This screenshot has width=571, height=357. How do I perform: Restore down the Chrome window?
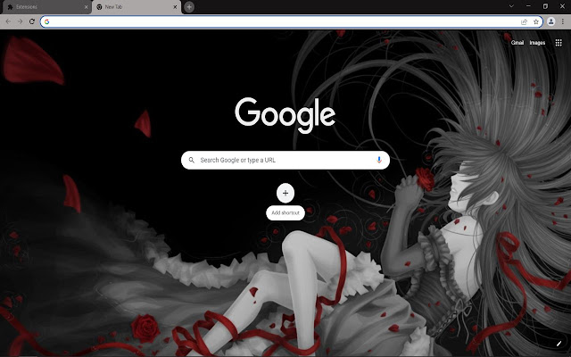[545, 6]
